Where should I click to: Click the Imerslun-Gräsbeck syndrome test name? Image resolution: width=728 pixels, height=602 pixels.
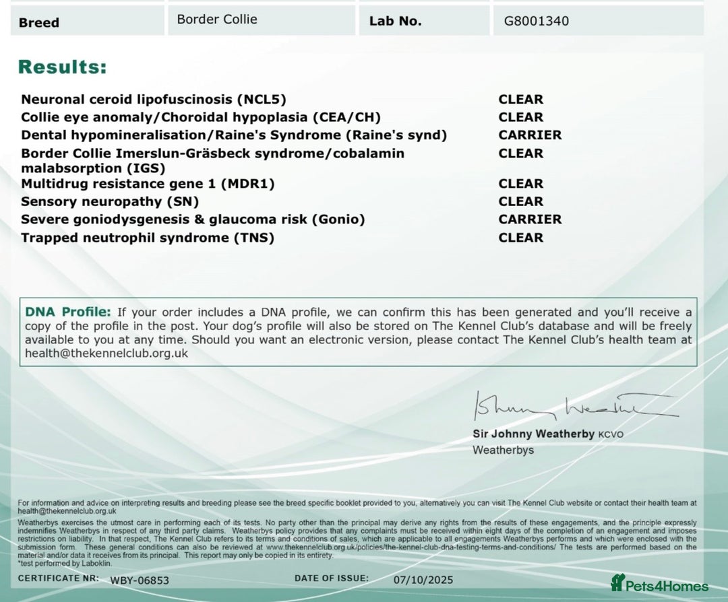[212, 154]
